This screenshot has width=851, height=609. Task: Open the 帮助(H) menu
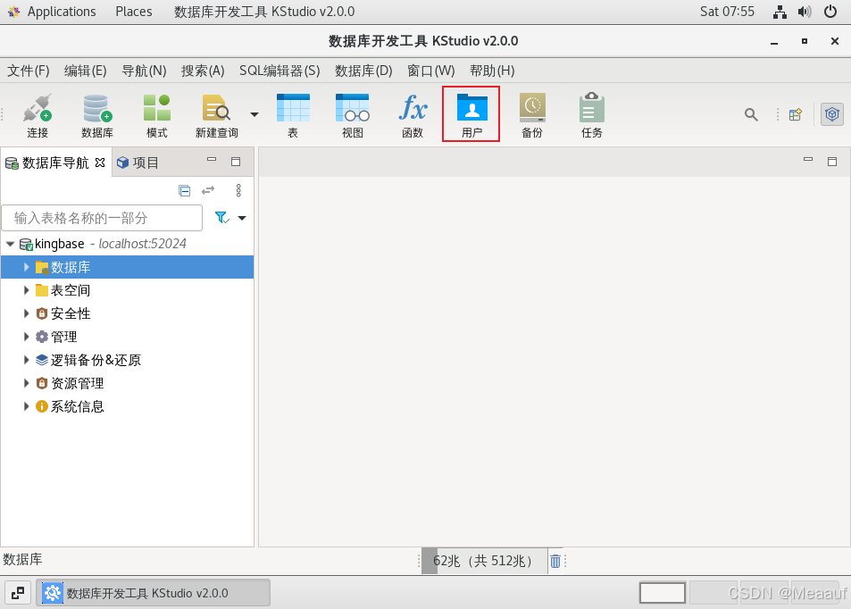(492, 71)
